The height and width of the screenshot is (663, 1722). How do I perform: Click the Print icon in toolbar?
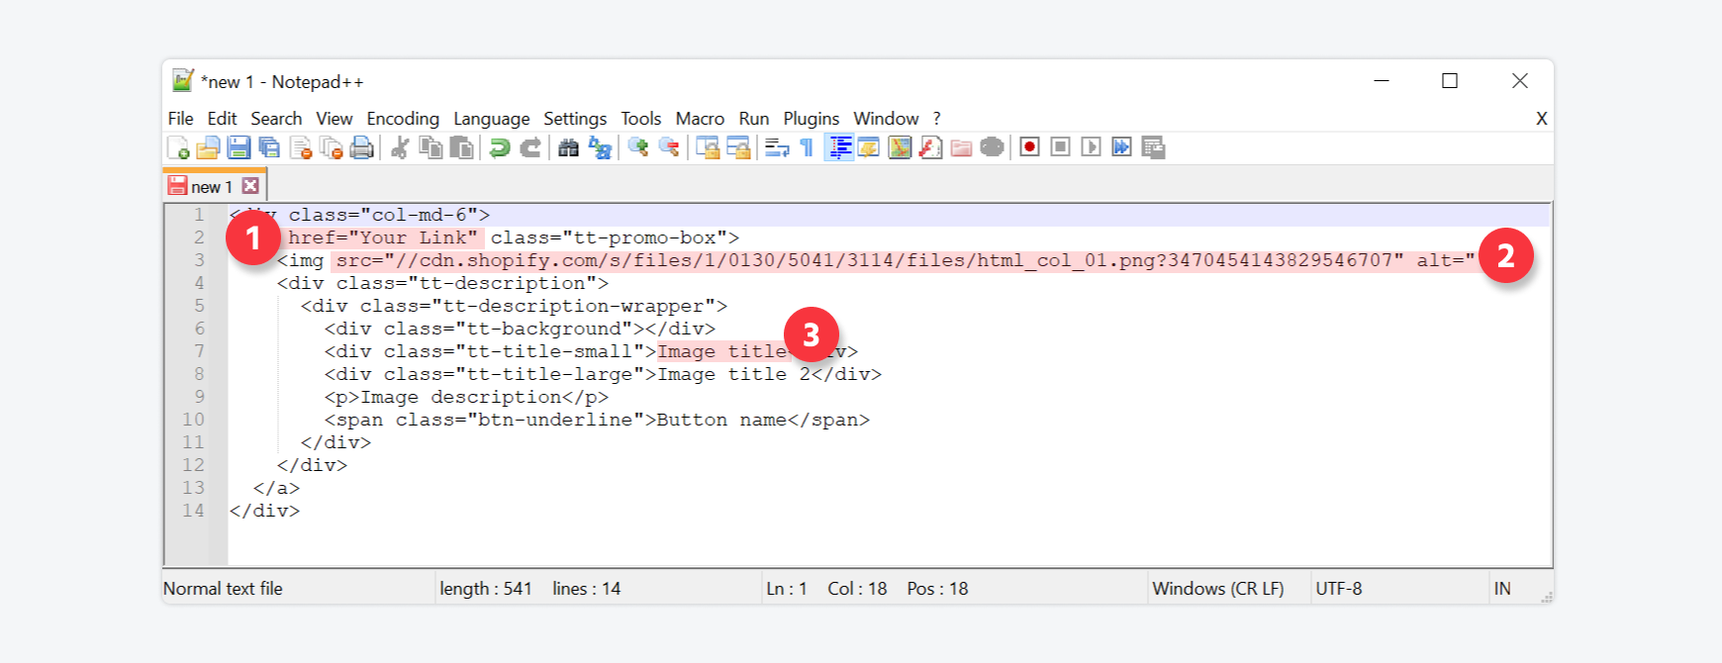362,147
